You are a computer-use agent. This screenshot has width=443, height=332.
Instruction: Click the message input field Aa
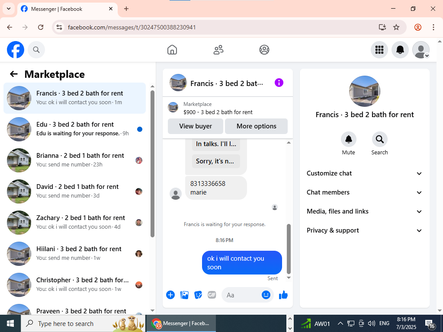(243, 295)
